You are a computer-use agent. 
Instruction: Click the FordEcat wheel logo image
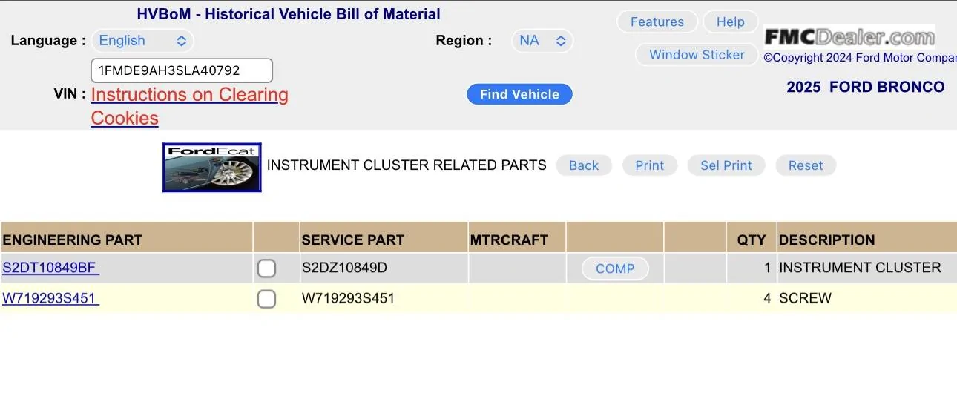tap(212, 168)
